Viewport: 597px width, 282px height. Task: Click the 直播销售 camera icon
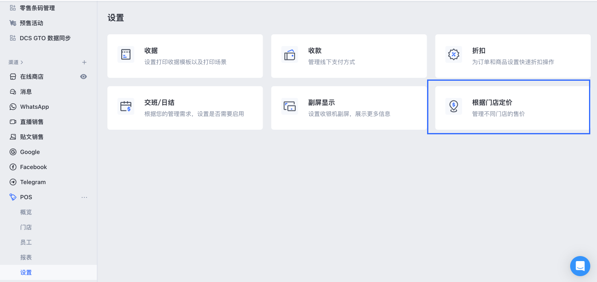pos(13,122)
